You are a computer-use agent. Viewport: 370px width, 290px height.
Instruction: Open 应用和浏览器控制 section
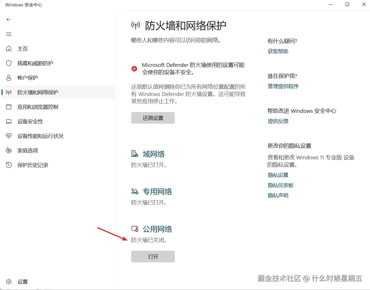pyautogui.click(x=58, y=107)
